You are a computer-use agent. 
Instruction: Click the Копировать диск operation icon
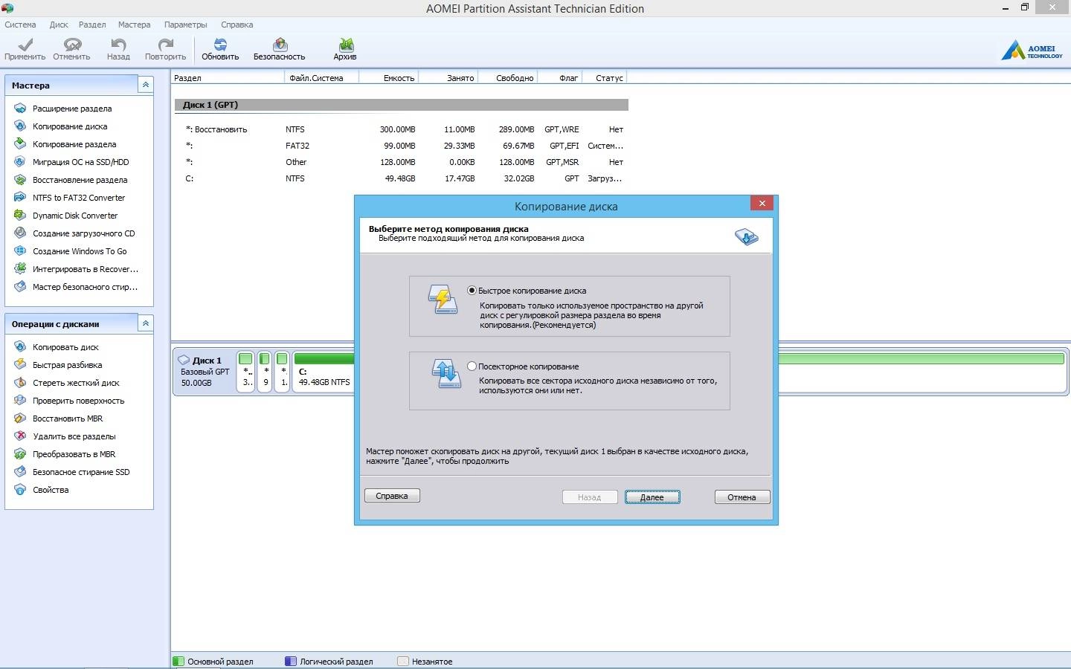(20, 347)
